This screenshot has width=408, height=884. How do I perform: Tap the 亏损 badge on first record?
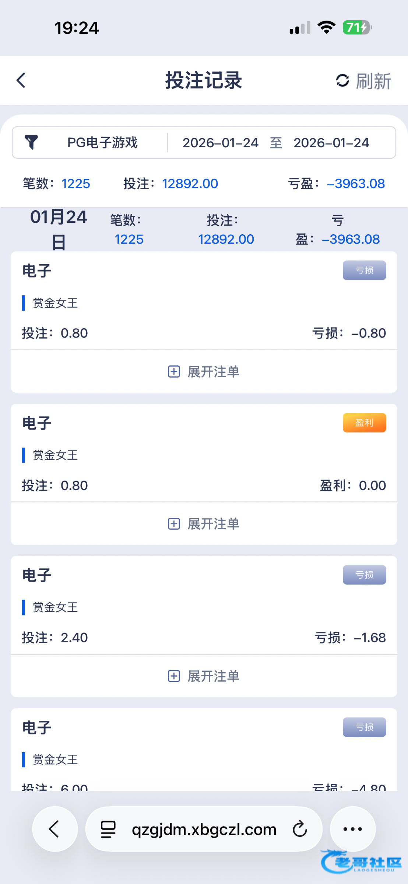(x=364, y=270)
